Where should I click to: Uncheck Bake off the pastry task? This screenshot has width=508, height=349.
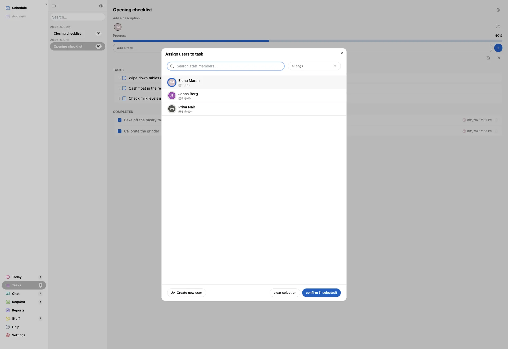[120, 120]
